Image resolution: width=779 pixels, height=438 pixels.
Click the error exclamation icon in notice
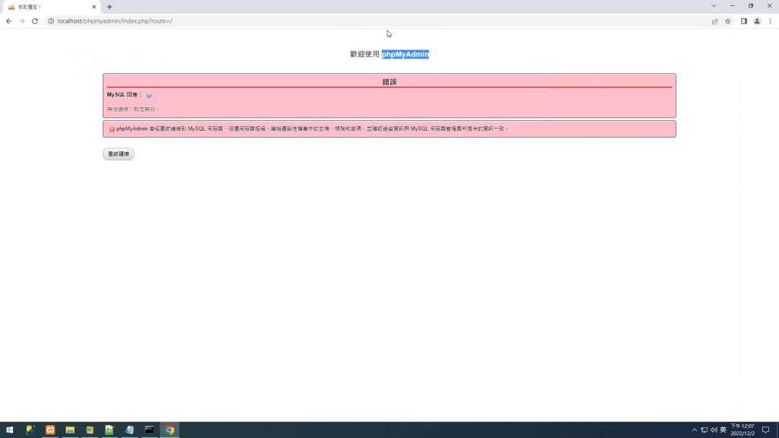pos(112,129)
